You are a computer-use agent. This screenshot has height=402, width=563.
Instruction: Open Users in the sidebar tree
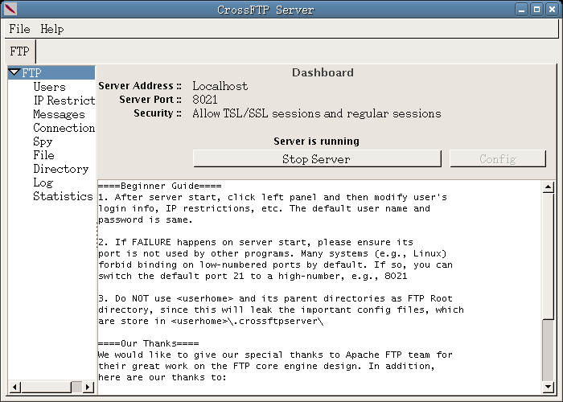click(x=49, y=87)
